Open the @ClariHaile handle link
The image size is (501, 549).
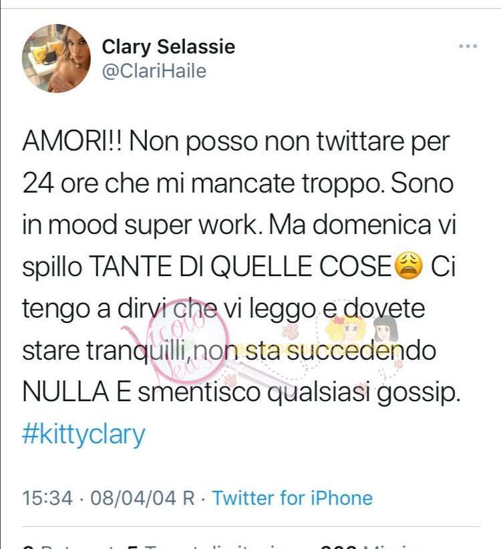(x=154, y=71)
